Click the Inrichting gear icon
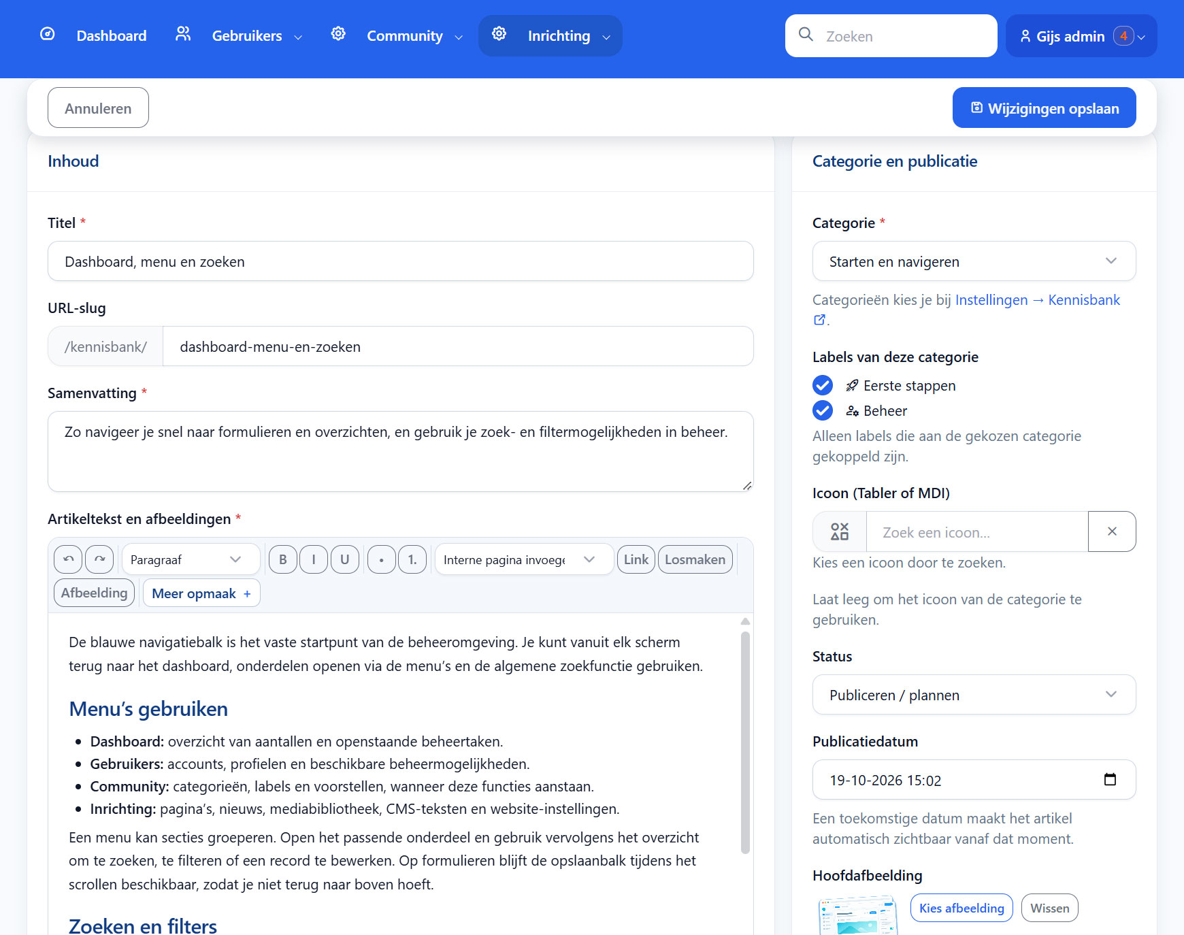 (x=499, y=34)
